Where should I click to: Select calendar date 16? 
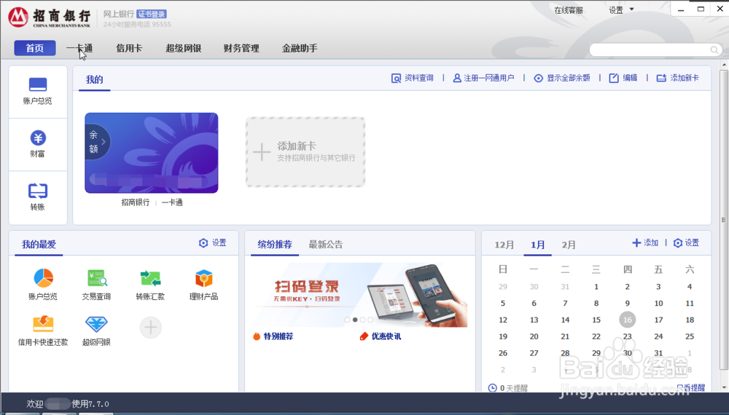click(628, 320)
